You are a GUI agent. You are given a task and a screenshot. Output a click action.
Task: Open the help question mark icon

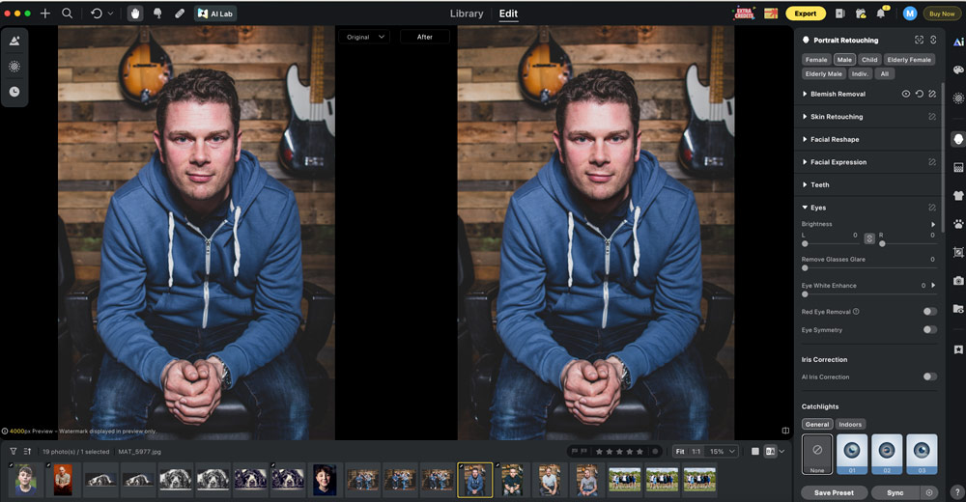click(x=956, y=492)
